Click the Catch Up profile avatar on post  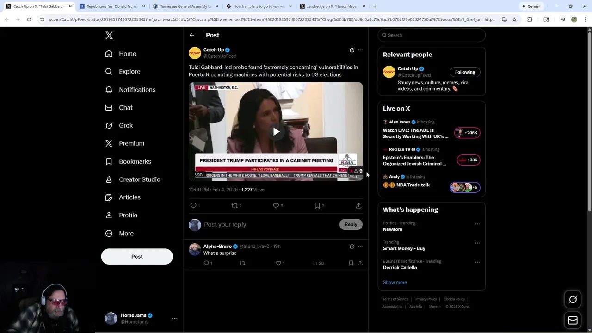point(195,53)
